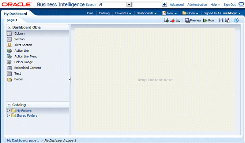The height and width of the screenshot is (143, 245).
Task: Select the My Folders tree label
Action: (x=24, y=111)
